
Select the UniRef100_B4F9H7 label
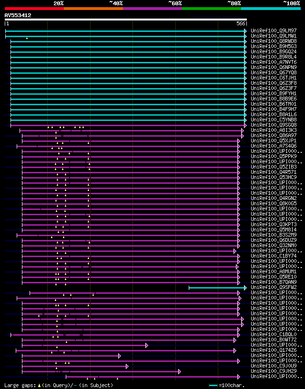pyautogui.click(x=274, y=109)
